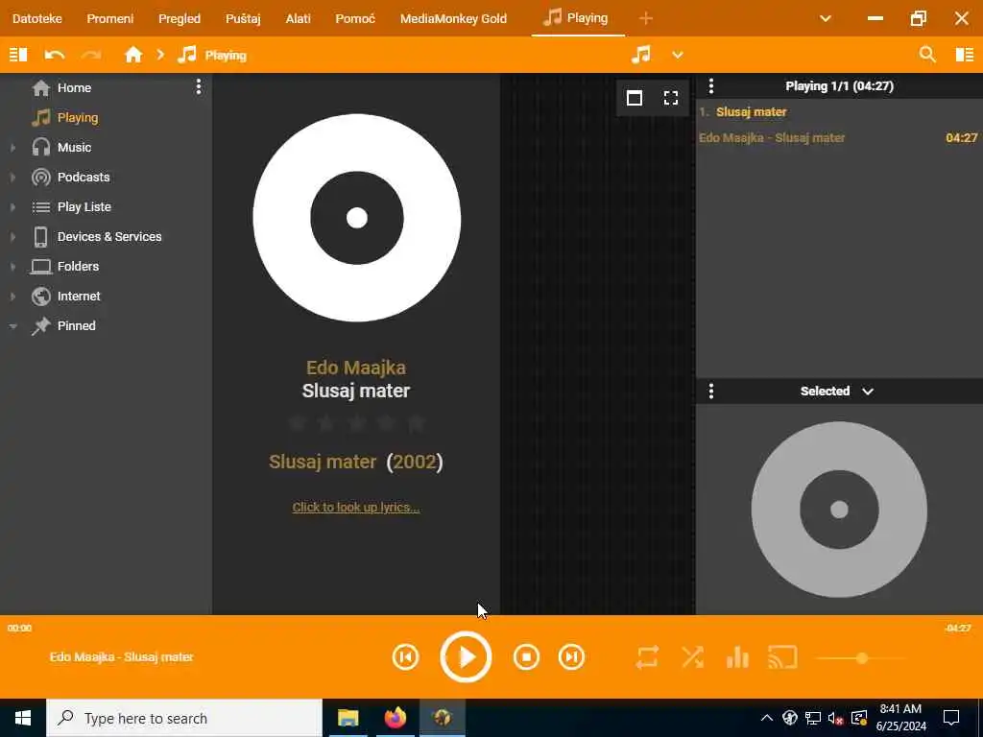Open the sidebar three-dot options menu
The height and width of the screenshot is (737, 983).
click(x=198, y=87)
